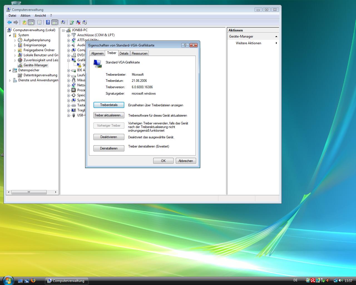This screenshot has width=356, height=285.
Task: Open the Weitere Aktionen submenu arrow
Action: click(x=276, y=43)
